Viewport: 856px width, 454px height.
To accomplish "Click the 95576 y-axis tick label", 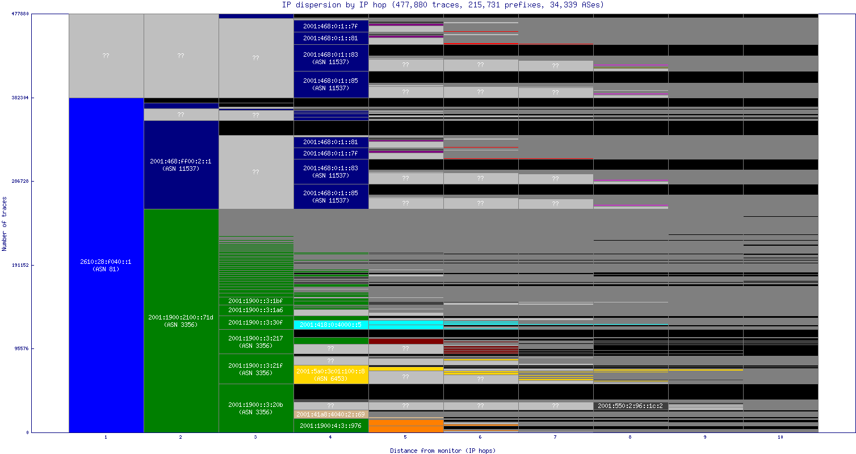I will [22, 348].
